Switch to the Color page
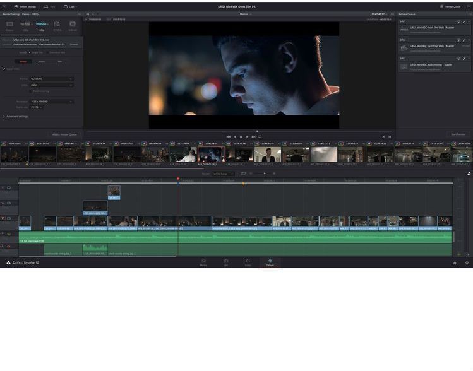The width and height of the screenshot is (473, 371). pos(248,262)
